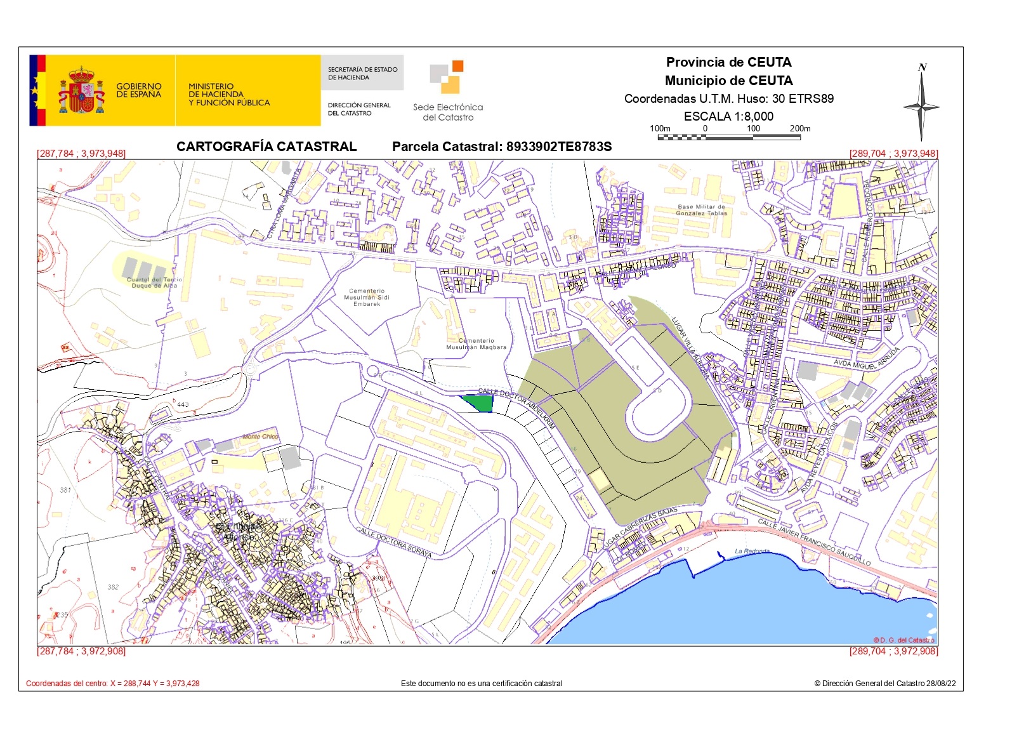Click the scale bar under ESCALA 1:8,000
Image resolution: width=1012 pixels, height=735 pixels.
[728, 137]
